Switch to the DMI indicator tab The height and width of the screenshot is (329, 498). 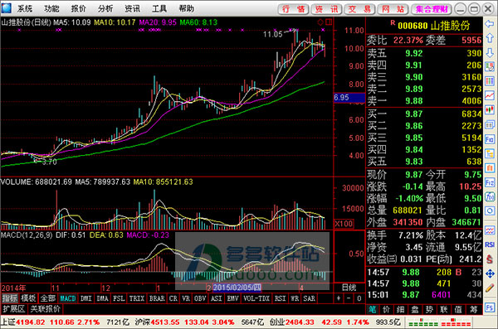[x=85, y=298]
